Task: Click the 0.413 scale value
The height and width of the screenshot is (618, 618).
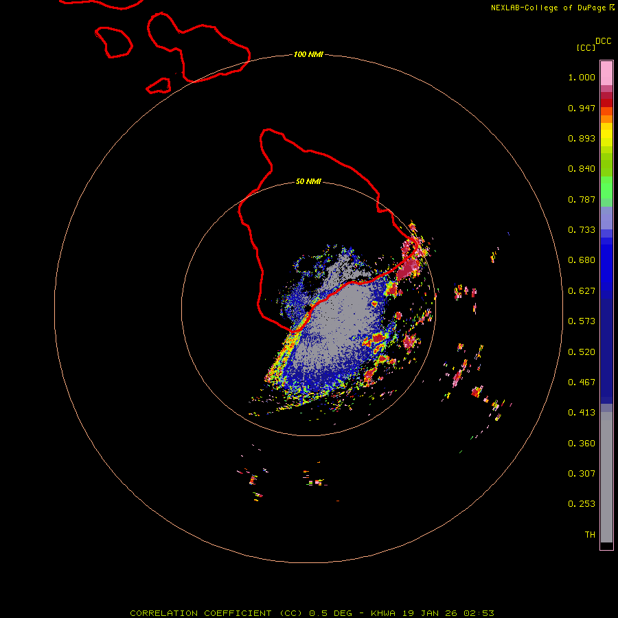Action: tap(582, 413)
